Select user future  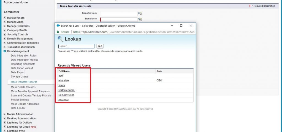[x=62, y=85]
